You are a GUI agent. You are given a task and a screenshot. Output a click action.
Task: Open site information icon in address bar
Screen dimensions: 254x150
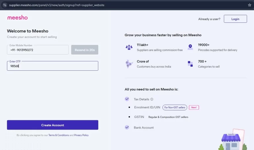point(5,5)
